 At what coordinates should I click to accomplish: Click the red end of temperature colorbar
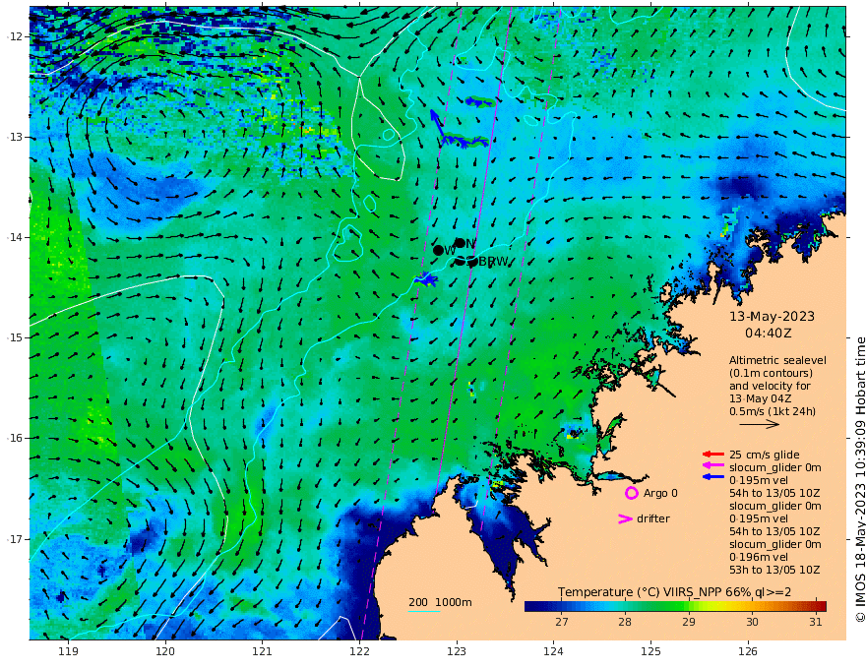[822, 606]
